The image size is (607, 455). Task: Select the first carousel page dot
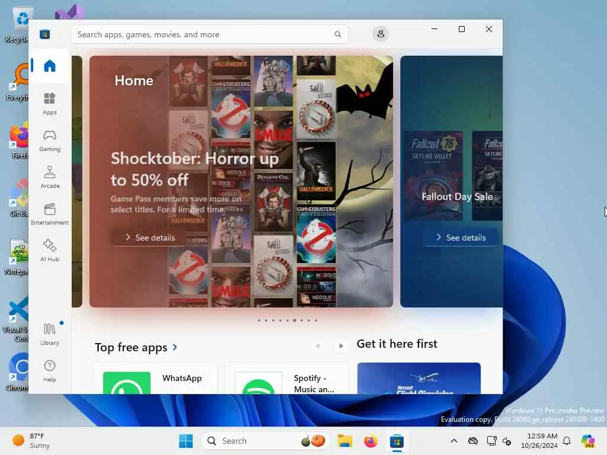(x=259, y=321)
